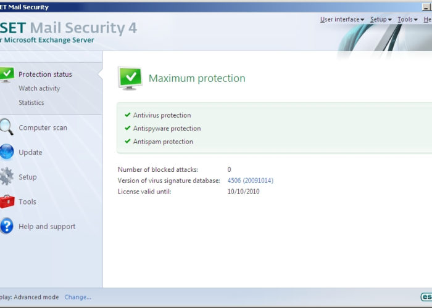The image size is (432, 308).
Task: Open Help and support section
Action: [x=47, y=226]
